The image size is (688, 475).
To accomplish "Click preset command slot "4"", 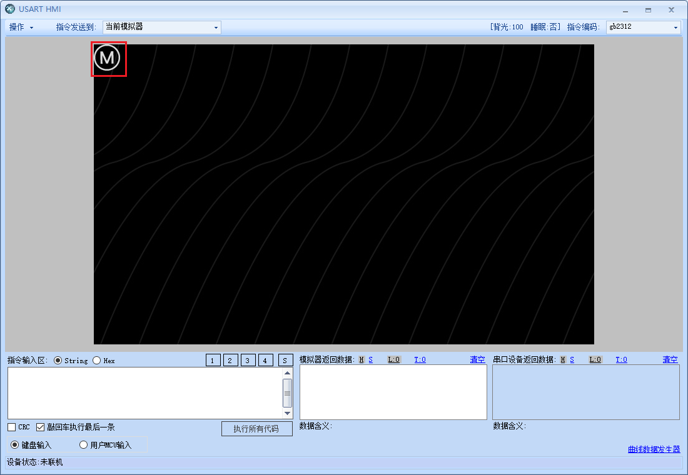I will (265, 360).
